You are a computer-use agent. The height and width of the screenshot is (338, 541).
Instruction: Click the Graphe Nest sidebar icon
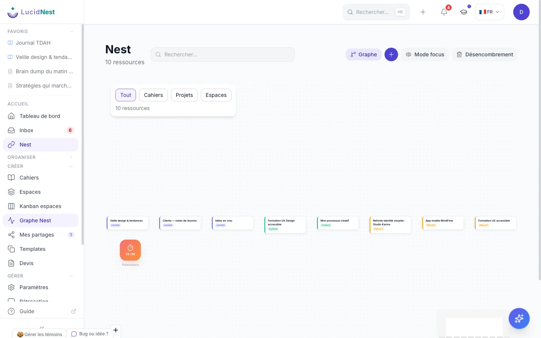pos(11,220)
